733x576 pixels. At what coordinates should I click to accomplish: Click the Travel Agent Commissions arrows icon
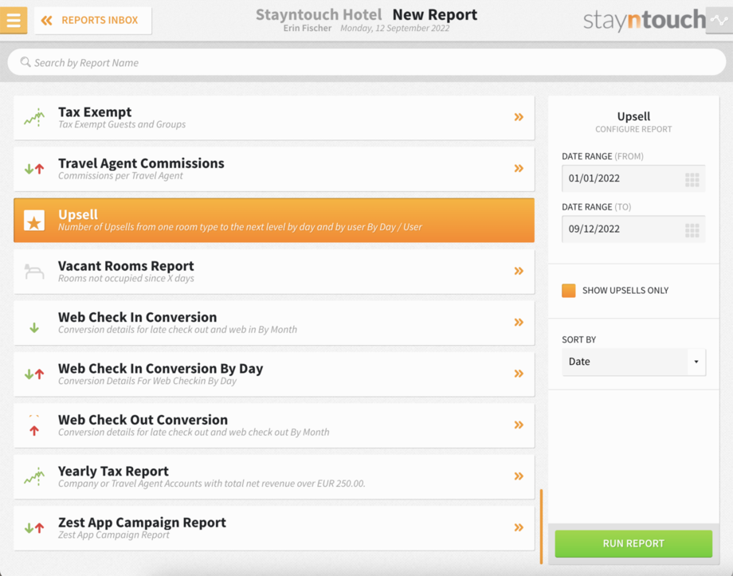point(34,169)
